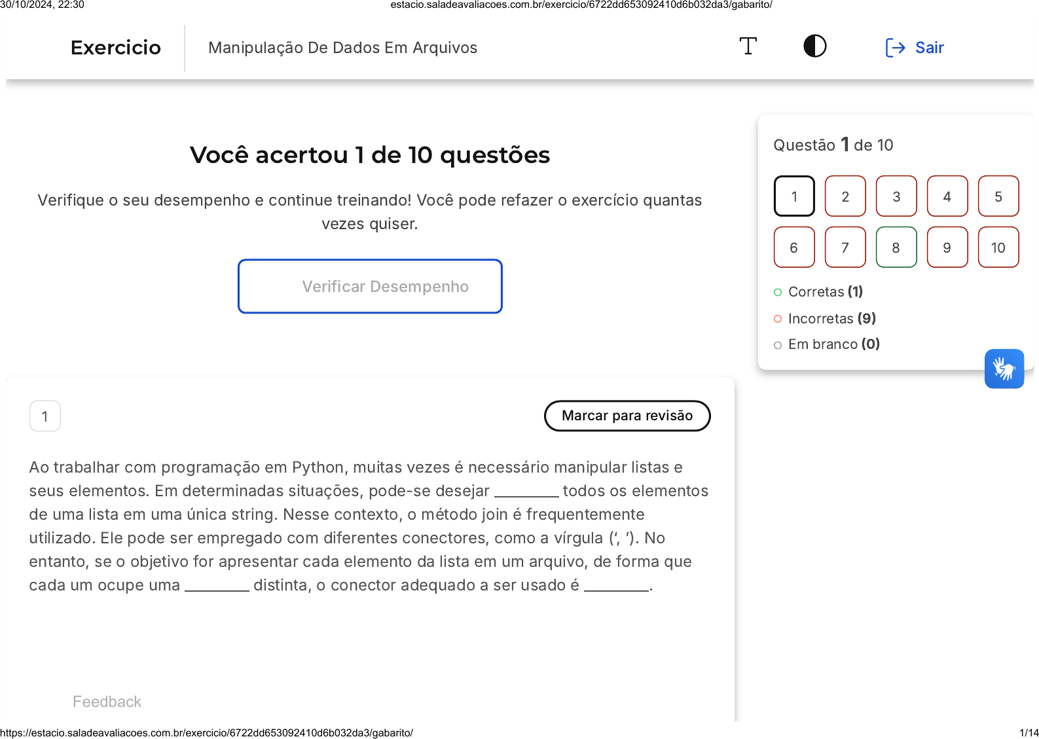
Task: Click Marcar para revisão button
Action: (627, 416)
